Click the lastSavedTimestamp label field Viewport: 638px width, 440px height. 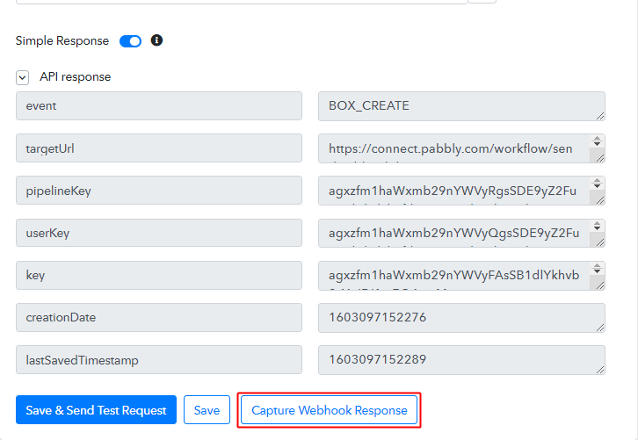(x=159, y=359)
